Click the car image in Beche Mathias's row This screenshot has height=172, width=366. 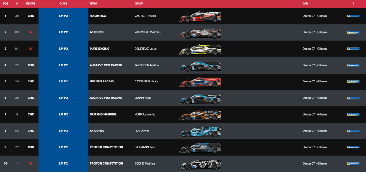[200, 164]
